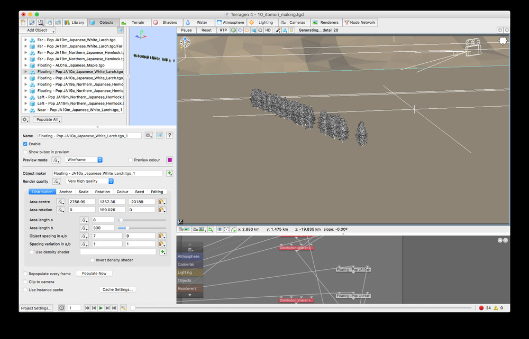Toggle the atmosphere cloud preview icon
The image size is (529, 339).
coord(240,30)
